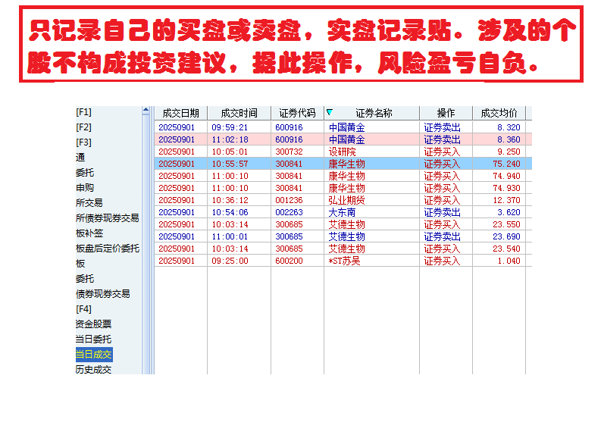
Task: Select the 艾德生物 sell row at 11:00:01
Action: coord(343,236)
